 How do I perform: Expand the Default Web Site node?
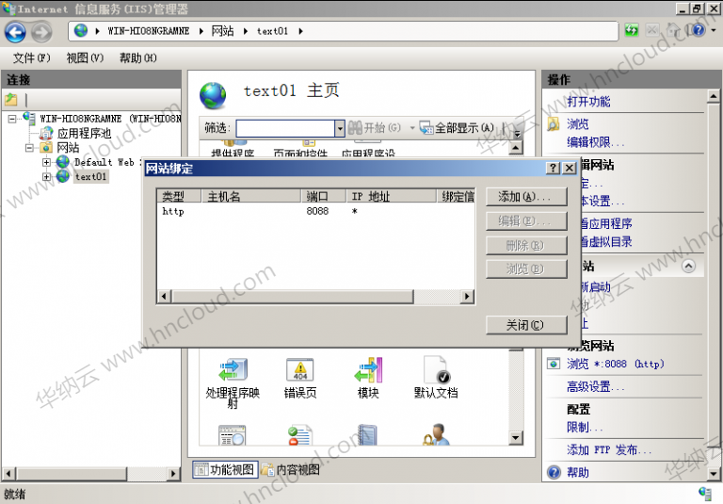pyautogui.click(x=46, y=162)
